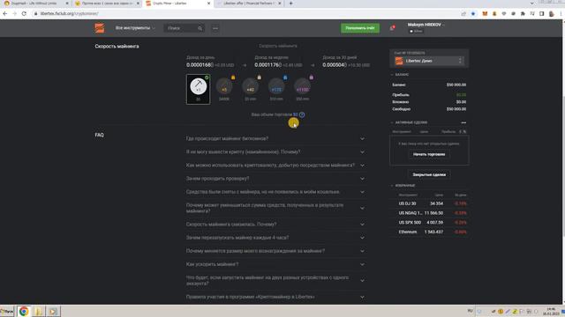This screenshot has width=565, height=317.
Task: Click the 'Доход за 30 дней' value 0.000504
Action: (x=335, y=65)
